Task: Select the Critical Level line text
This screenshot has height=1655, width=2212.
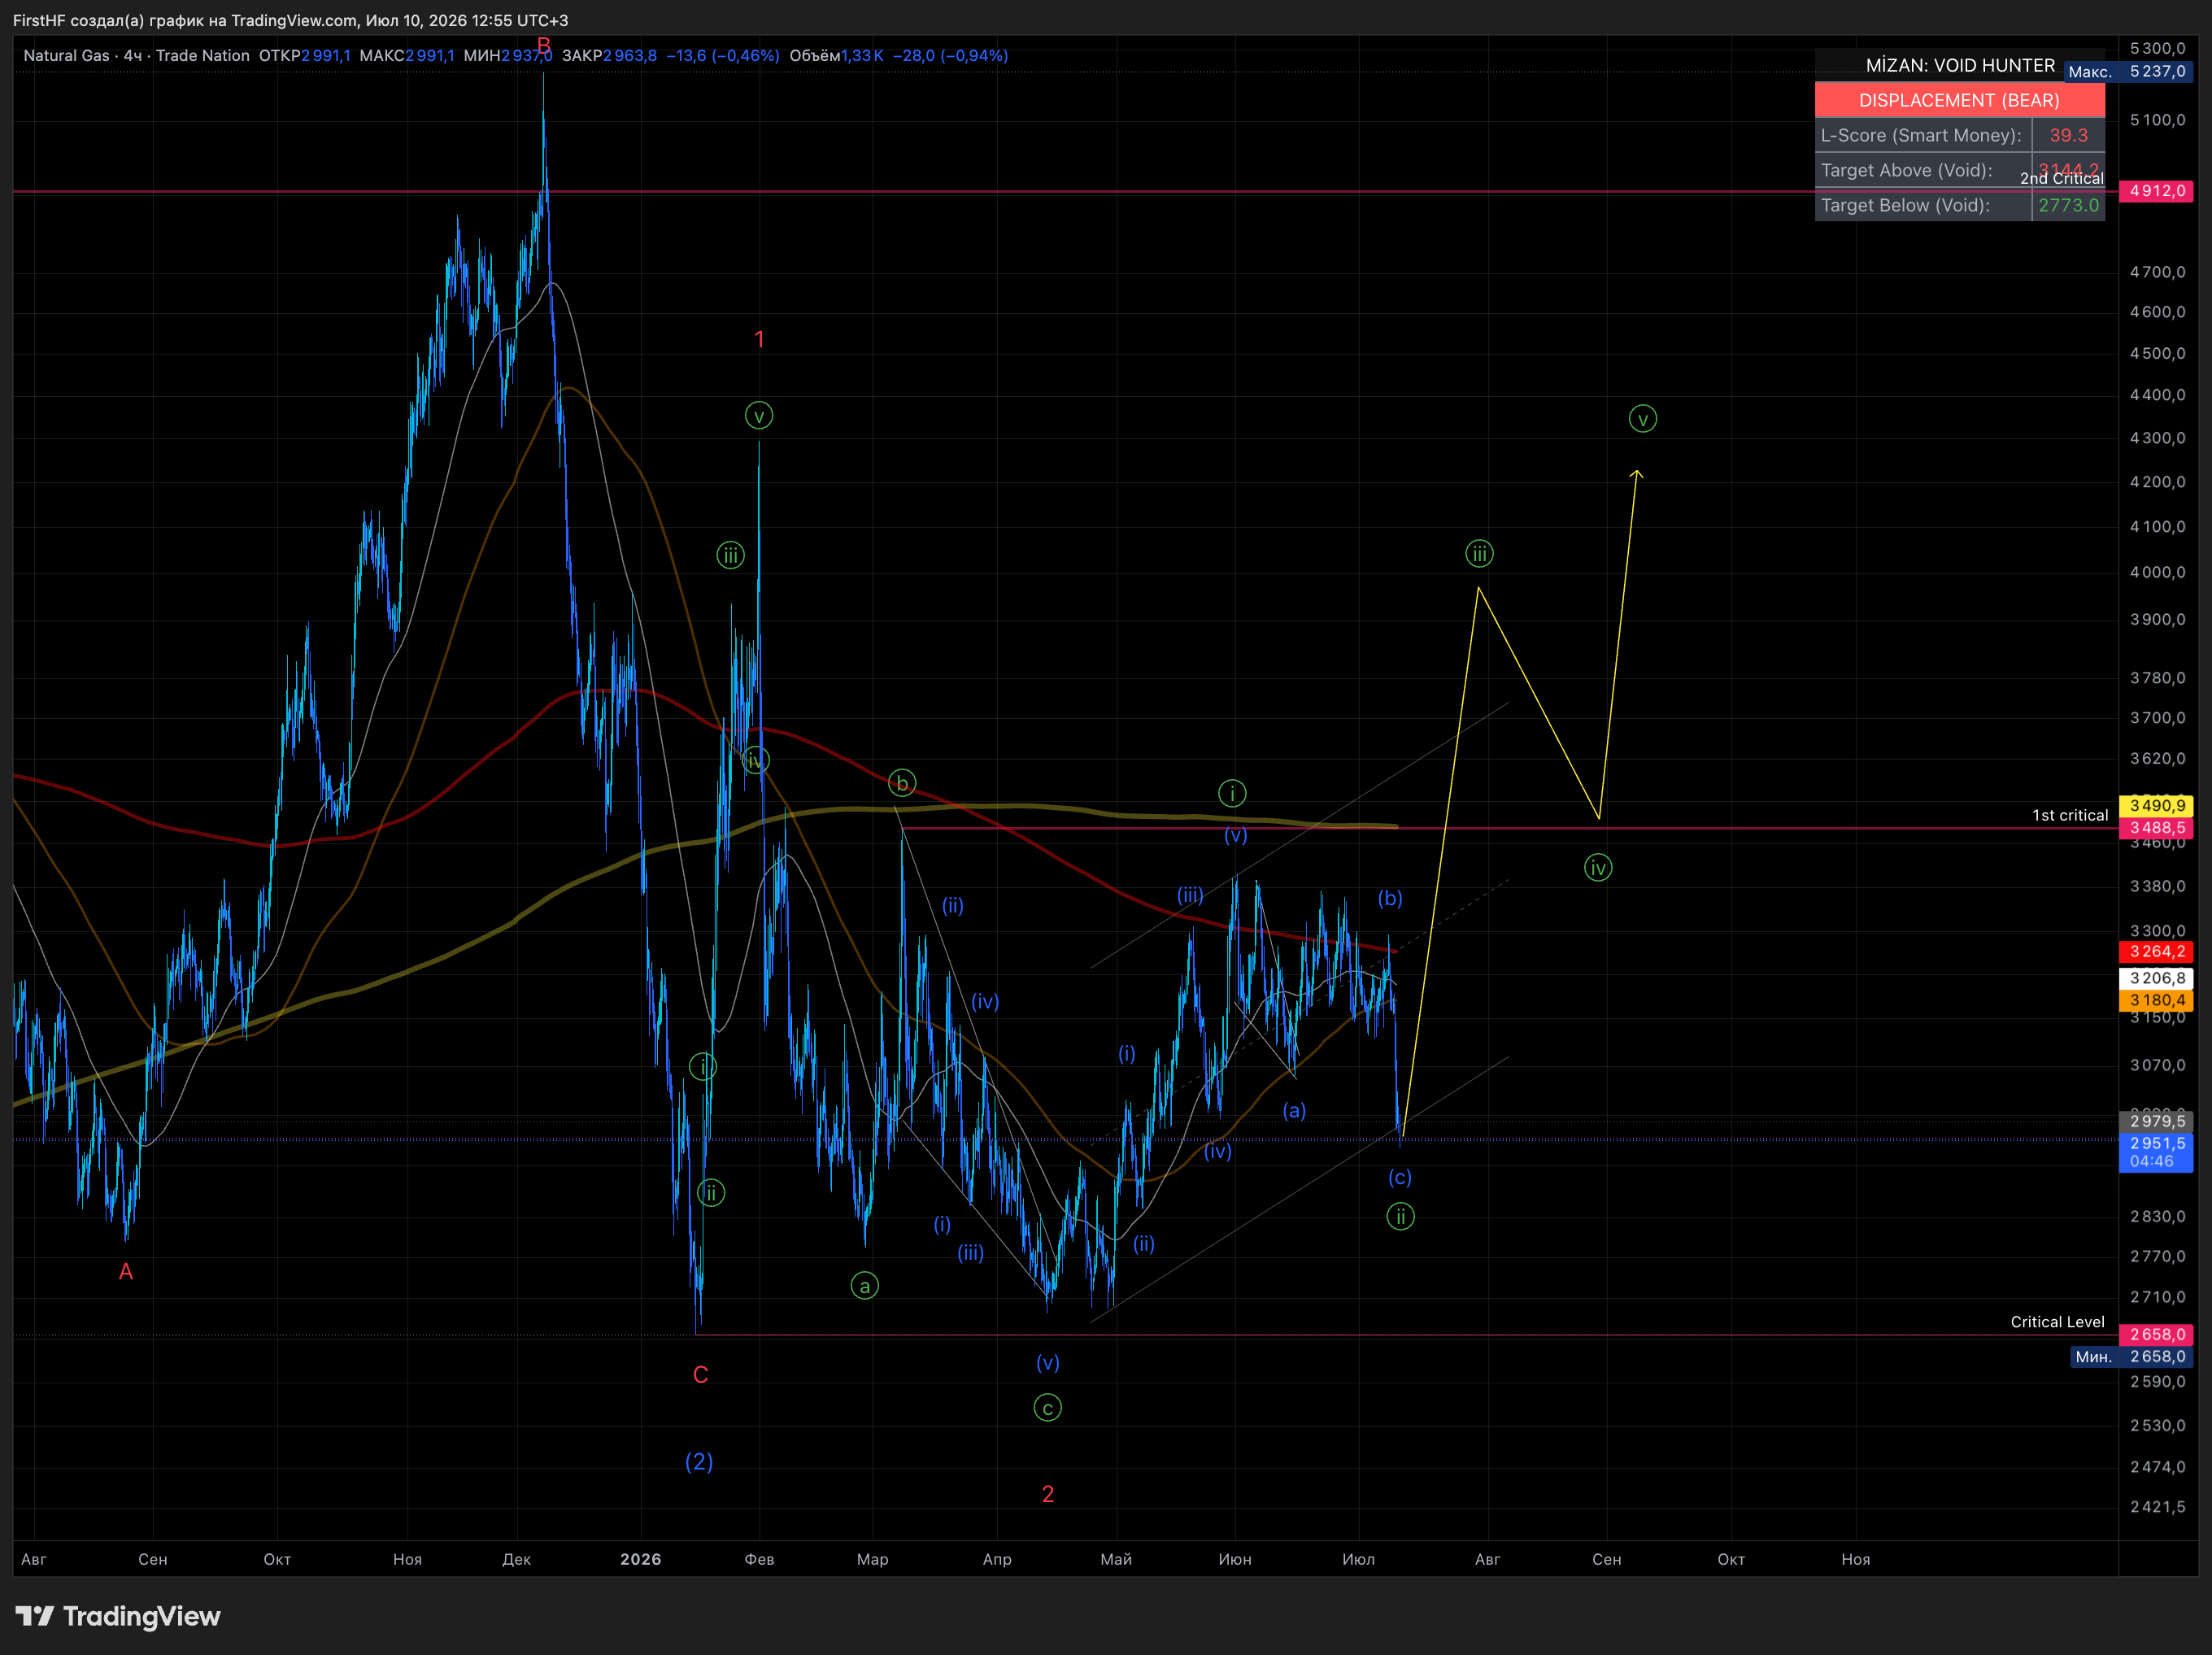Action: tap(2057, 1322)
